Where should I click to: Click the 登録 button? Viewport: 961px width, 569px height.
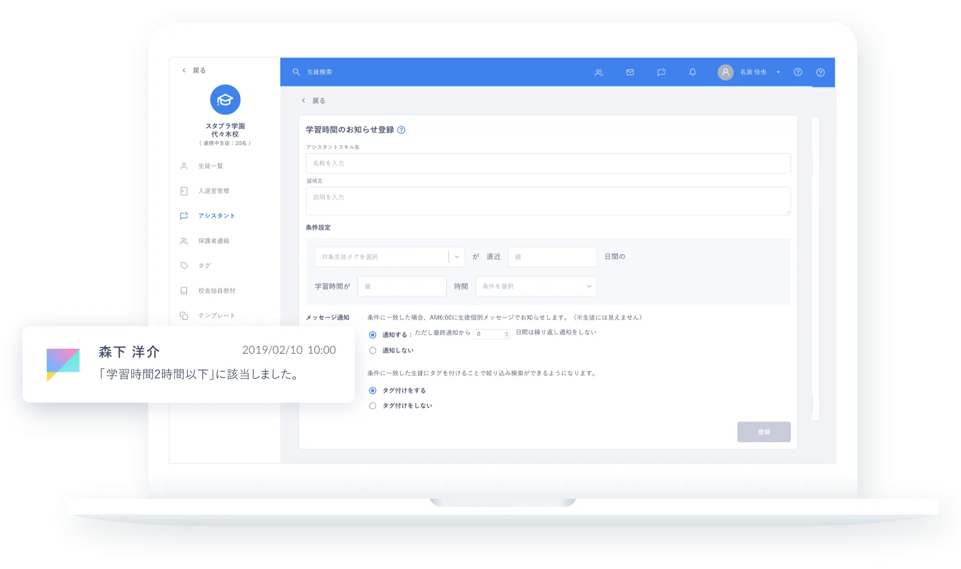coord(764,432)
